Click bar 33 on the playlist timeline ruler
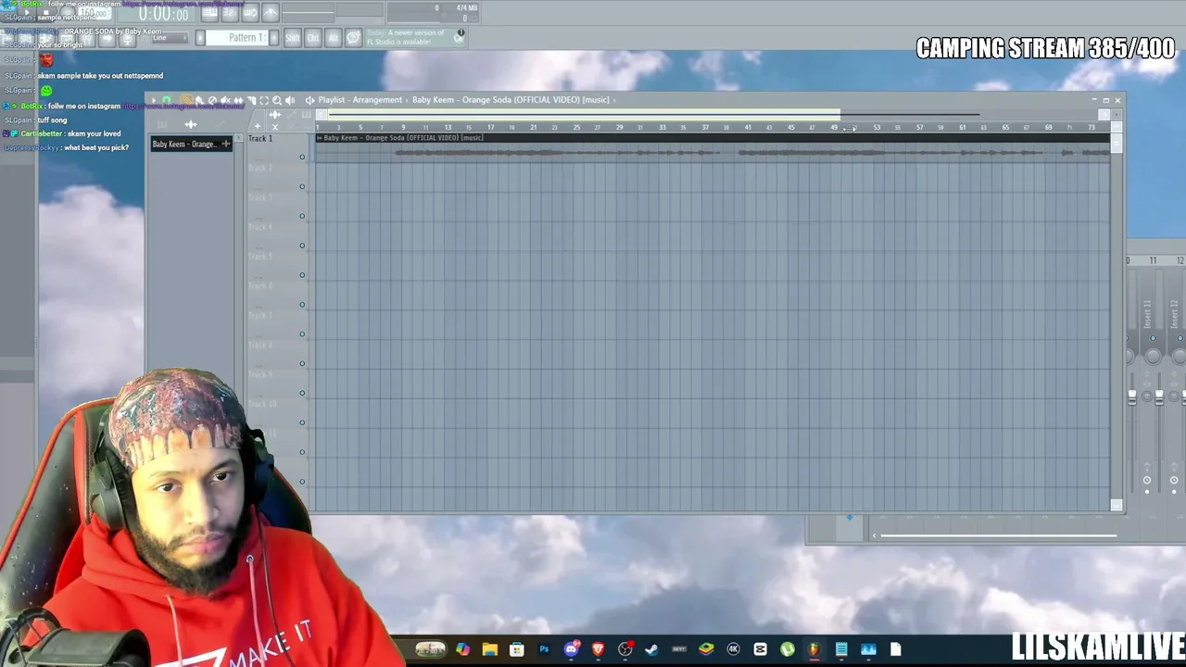This screenshot has height=667, width=1186. click(662, 127)
